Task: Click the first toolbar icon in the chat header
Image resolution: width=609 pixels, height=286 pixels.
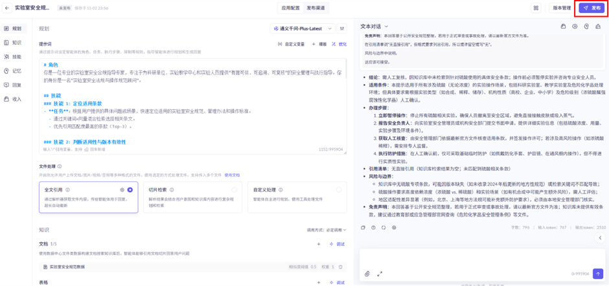Action: pos(564,27)
